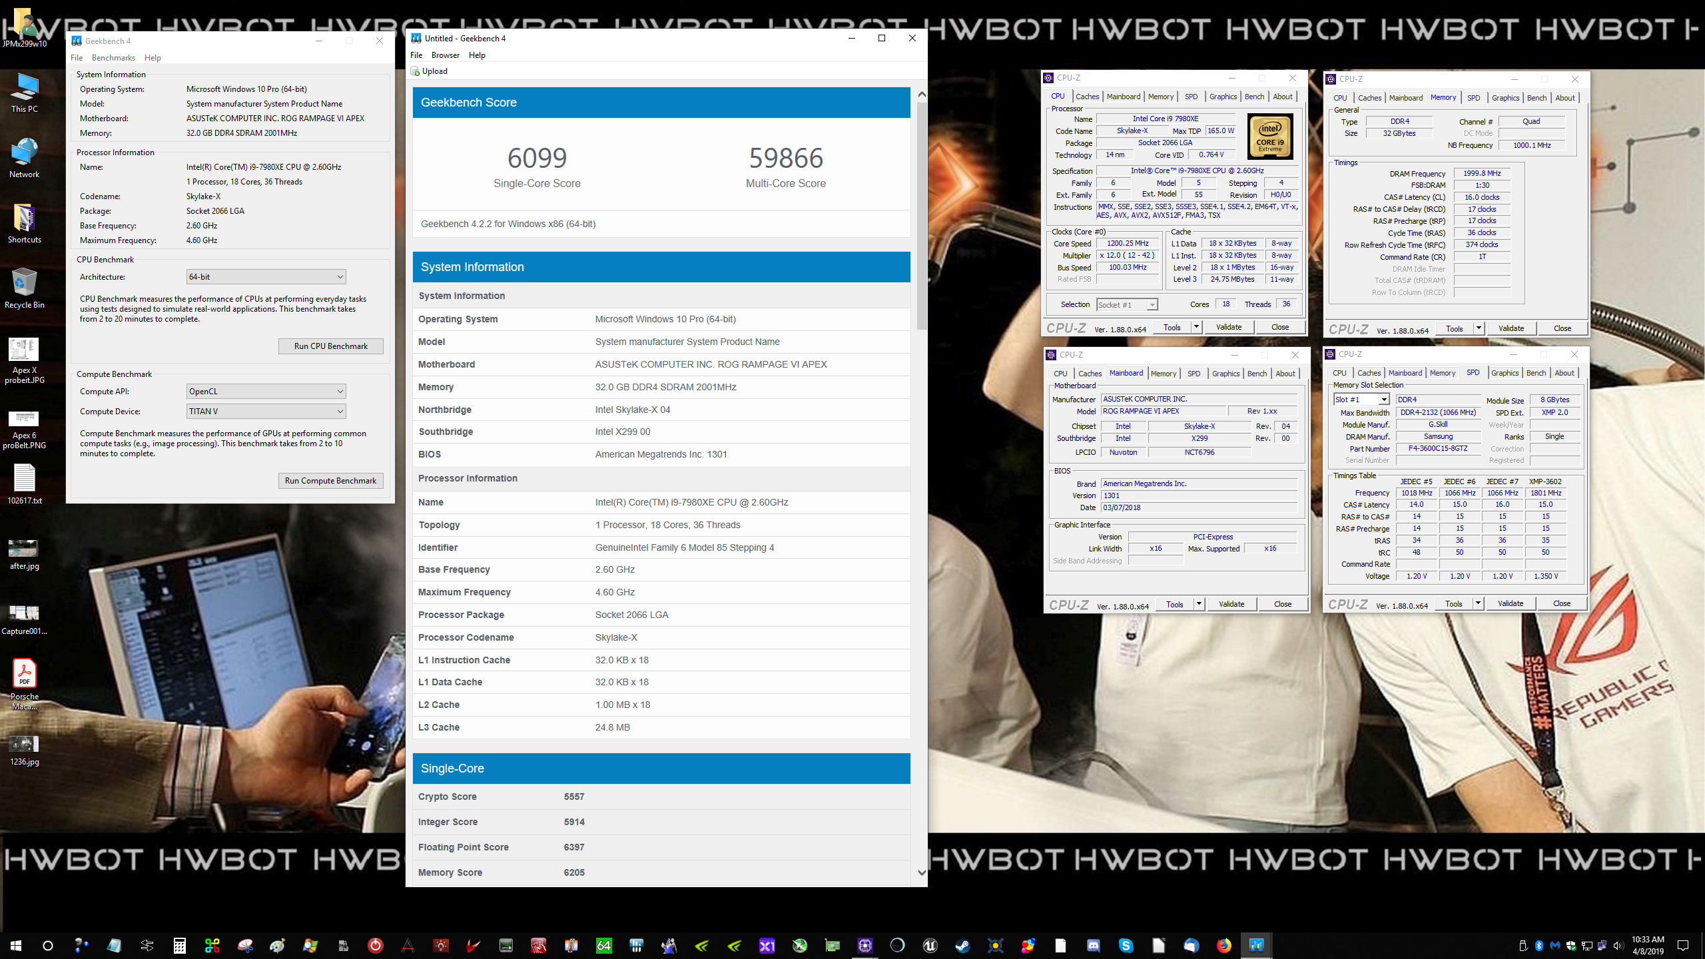Screen dimensions: 1705x959
Task: Open Windows Security shield tray icon
Action: 1571,946
